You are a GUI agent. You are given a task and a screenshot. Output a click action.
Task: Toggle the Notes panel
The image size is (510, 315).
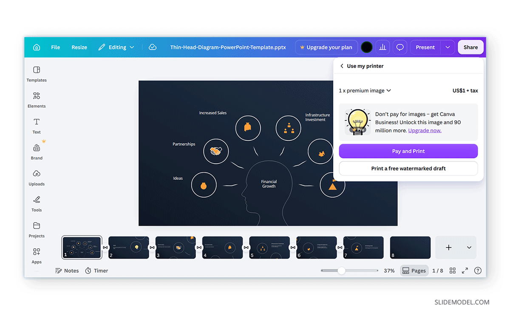67,270
